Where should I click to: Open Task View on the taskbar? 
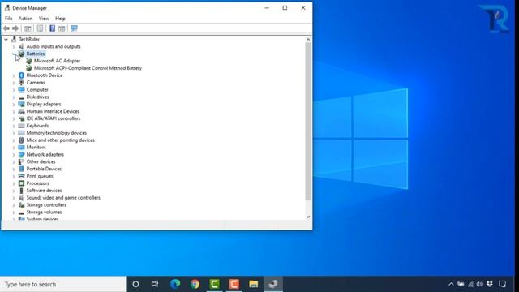(x=155, y=285)
